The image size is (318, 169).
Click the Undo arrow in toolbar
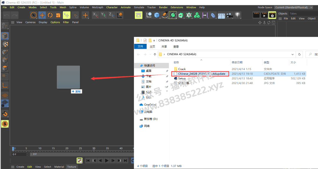[x=6, y=15]
